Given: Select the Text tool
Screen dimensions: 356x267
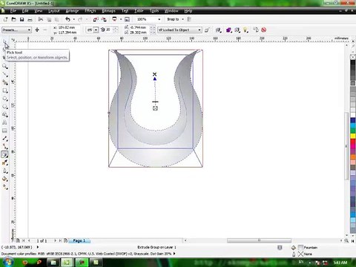Looking at the screenshot, I should (4, 122).
